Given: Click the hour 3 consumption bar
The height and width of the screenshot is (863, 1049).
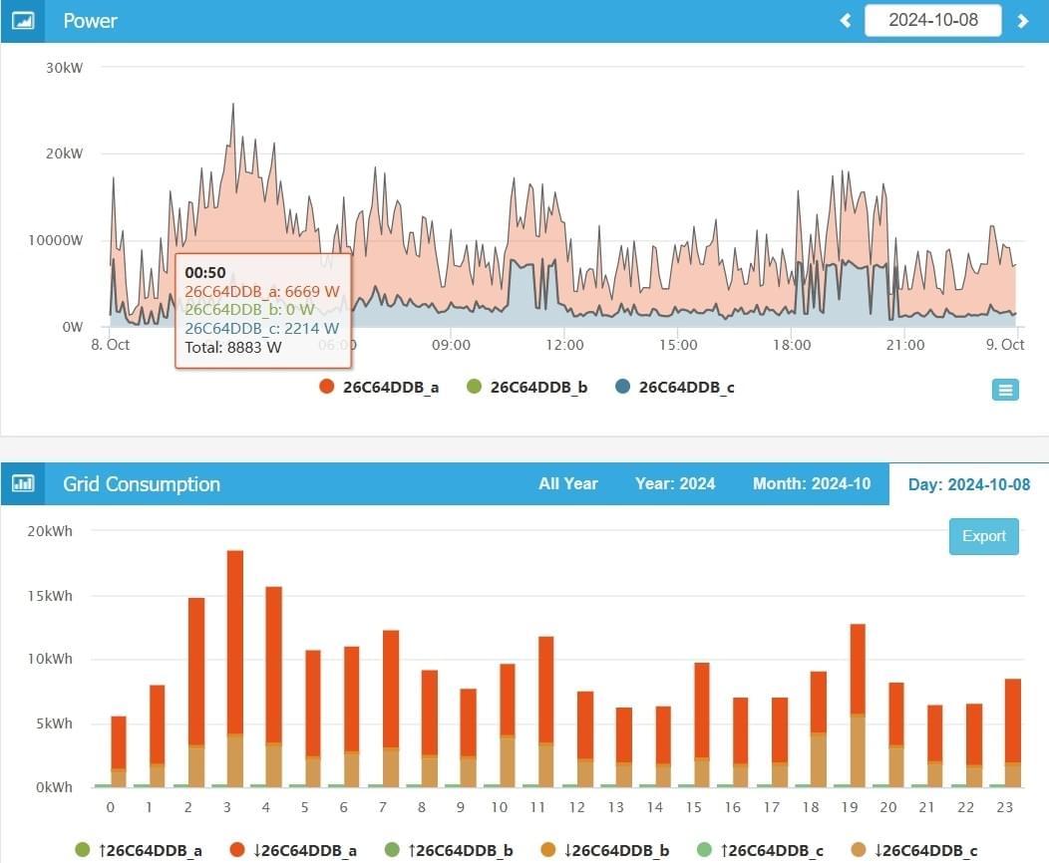Looking at the screenshot, I should 234,669.
